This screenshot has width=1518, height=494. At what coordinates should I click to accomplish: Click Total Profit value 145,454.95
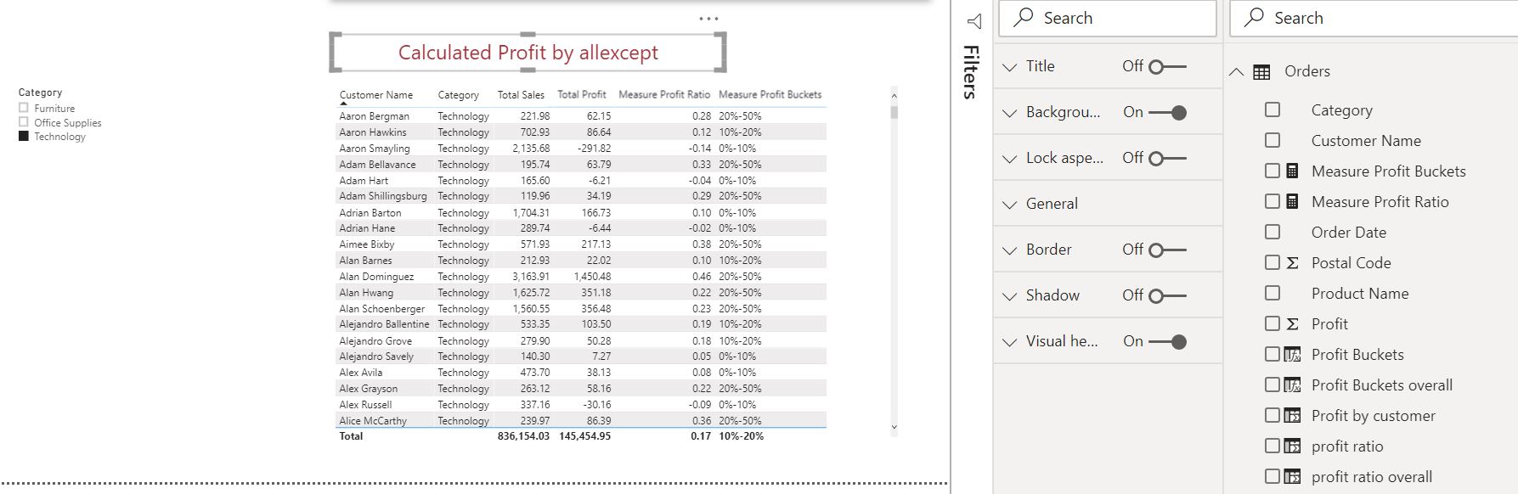pyautogui.click(x=584, y=436)
